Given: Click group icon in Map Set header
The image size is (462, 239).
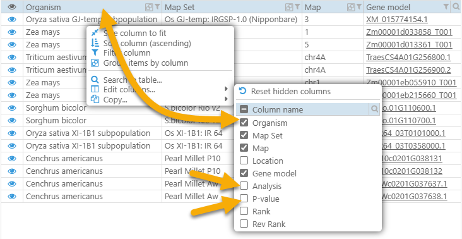Looking at the screenshot, I should [x=290, y=7].
